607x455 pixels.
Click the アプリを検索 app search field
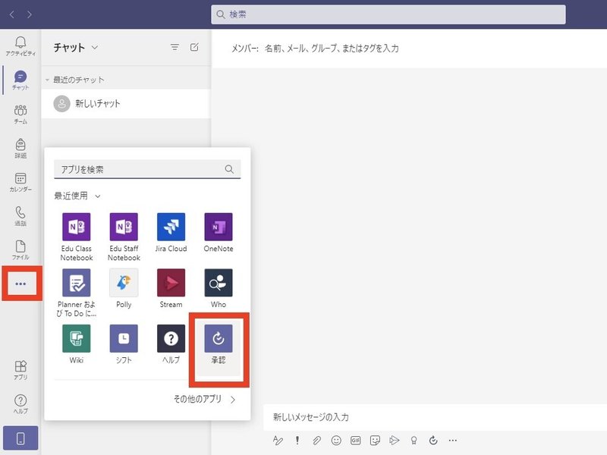click(x=147, y=169)
